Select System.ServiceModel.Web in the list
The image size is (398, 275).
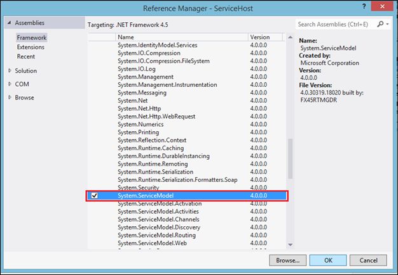[x=151, y=243]
